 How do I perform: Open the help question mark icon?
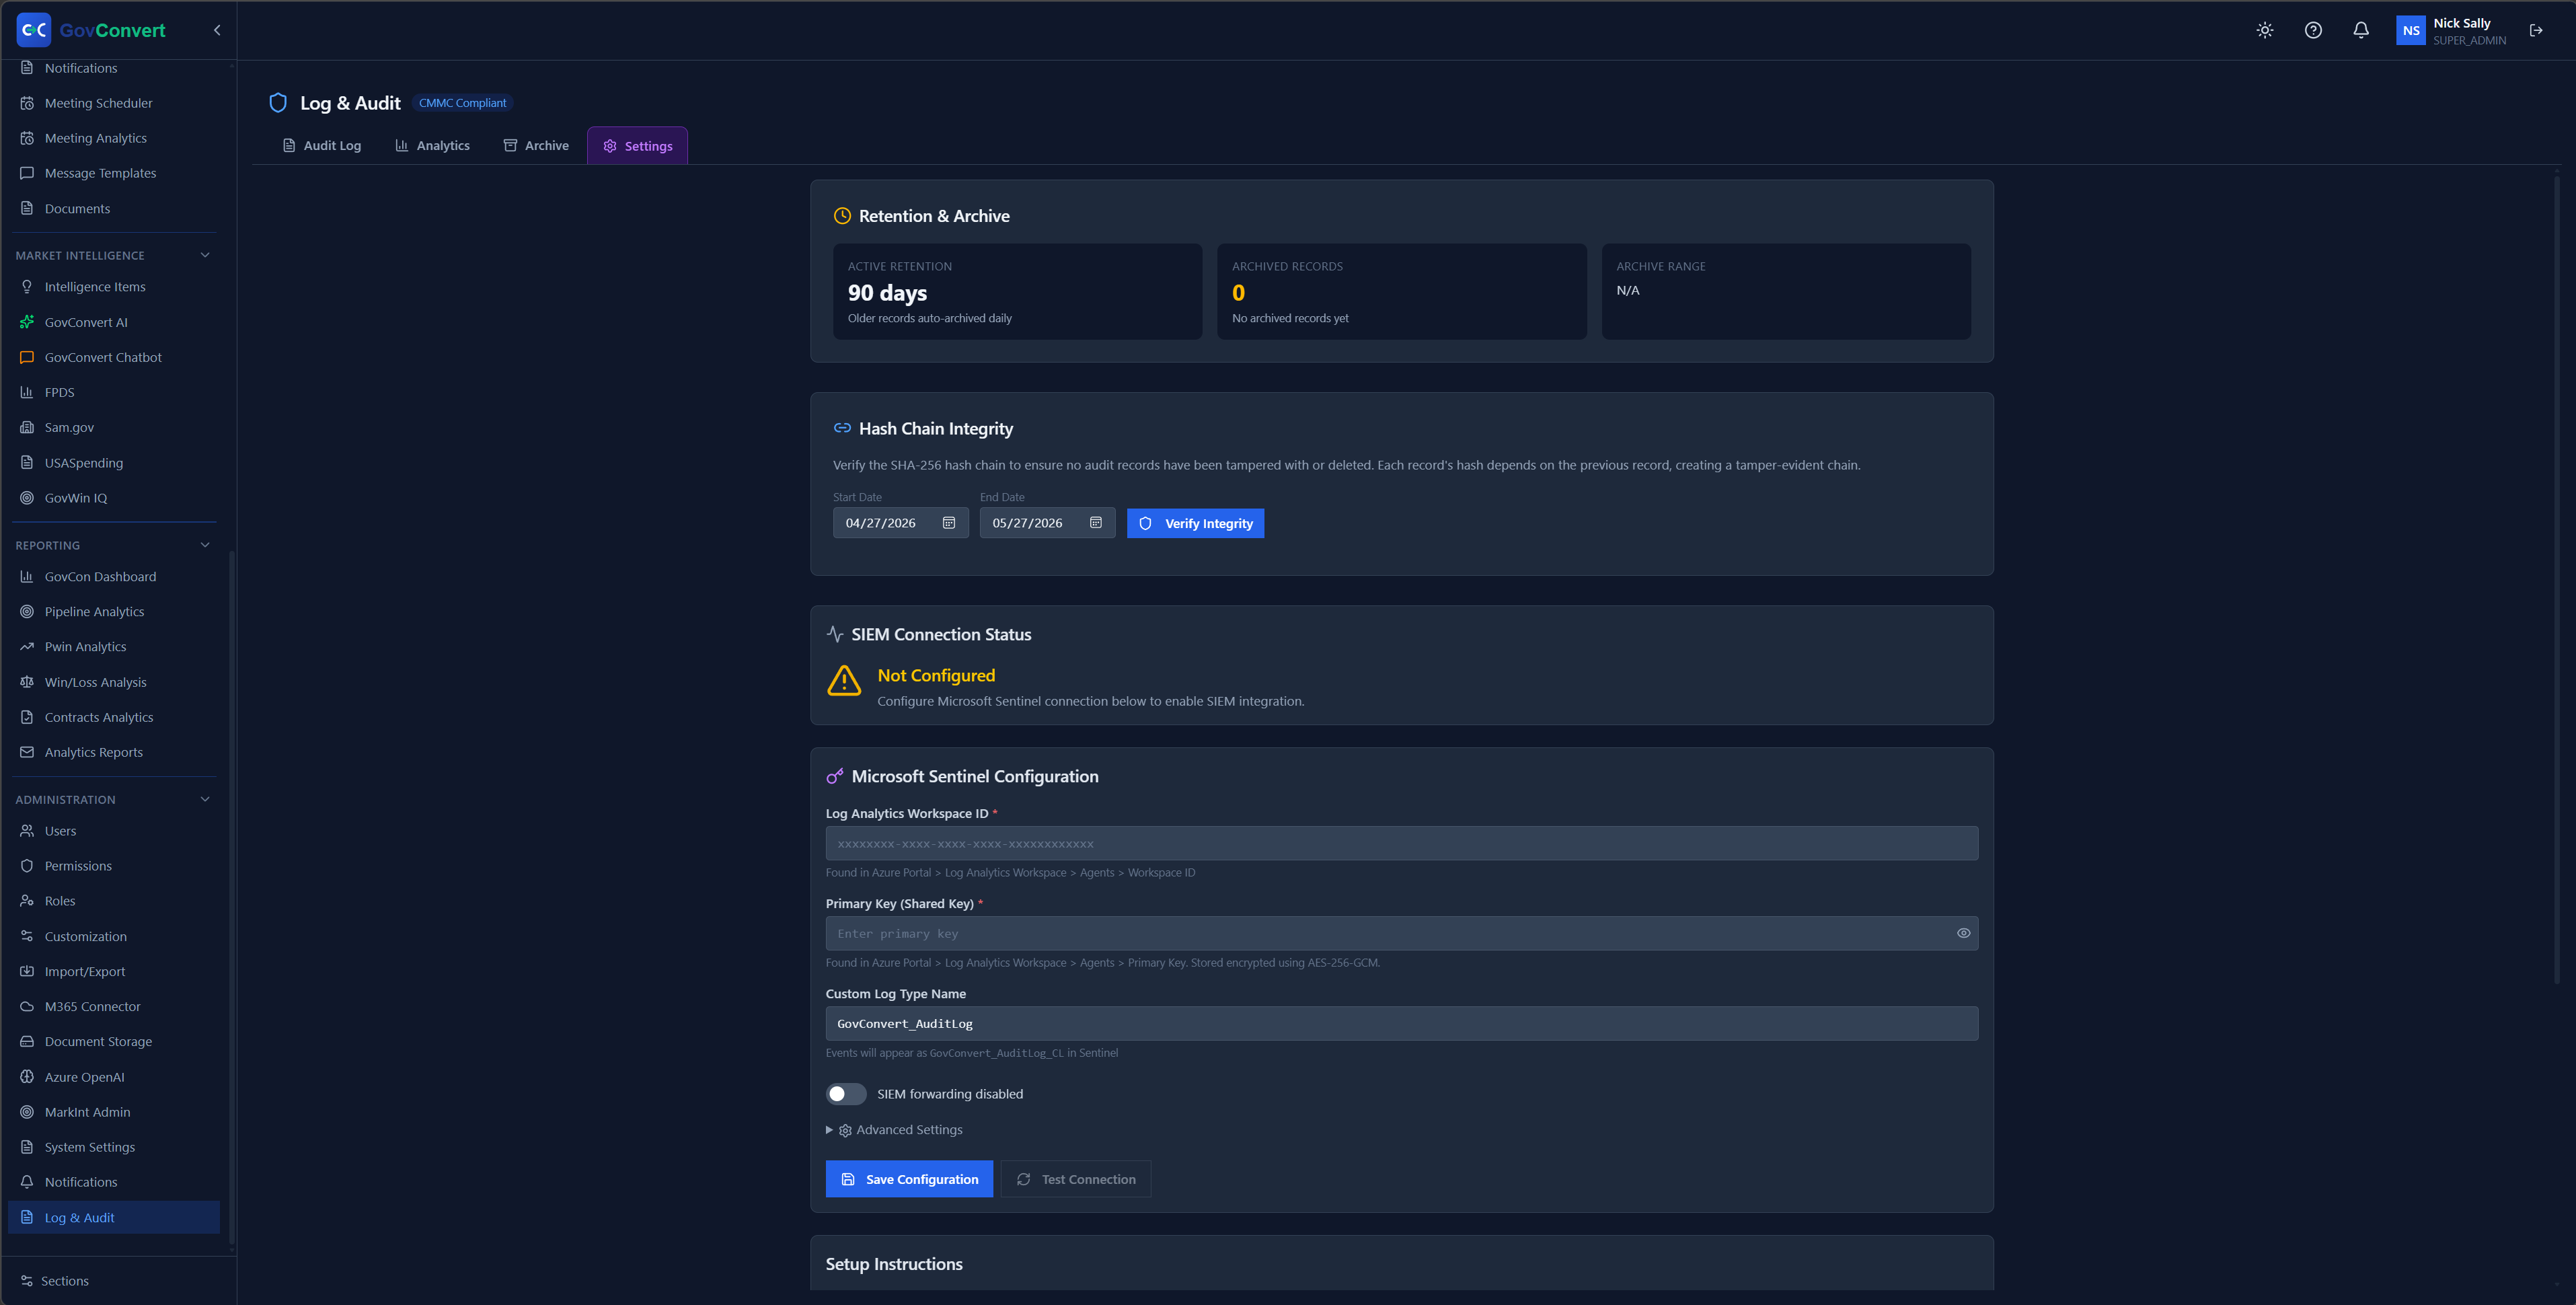[2313, 30]
